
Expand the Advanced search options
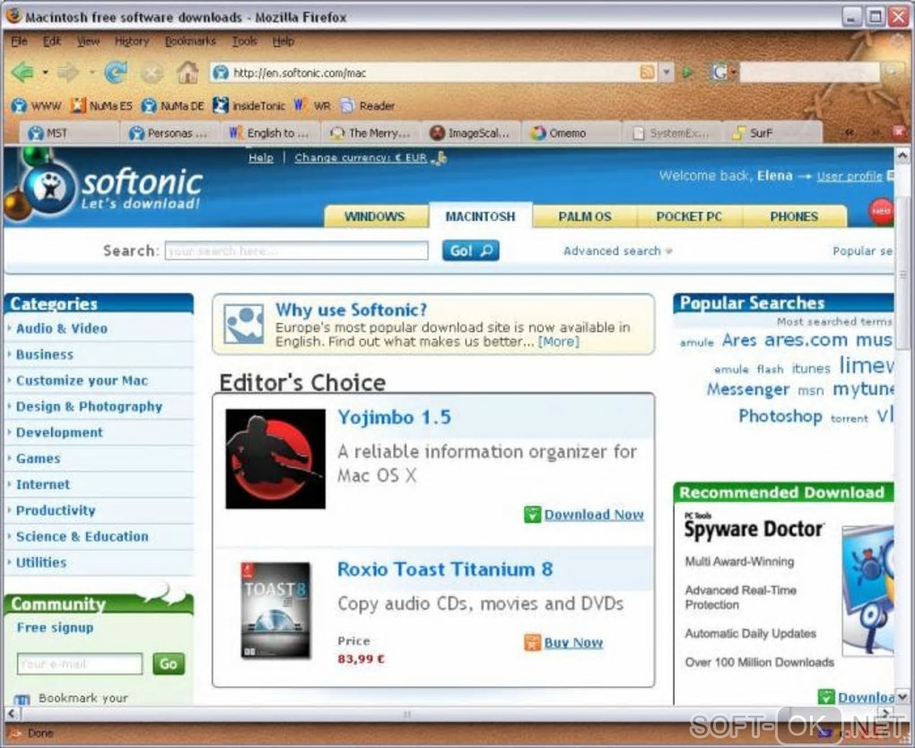[618, 251]
